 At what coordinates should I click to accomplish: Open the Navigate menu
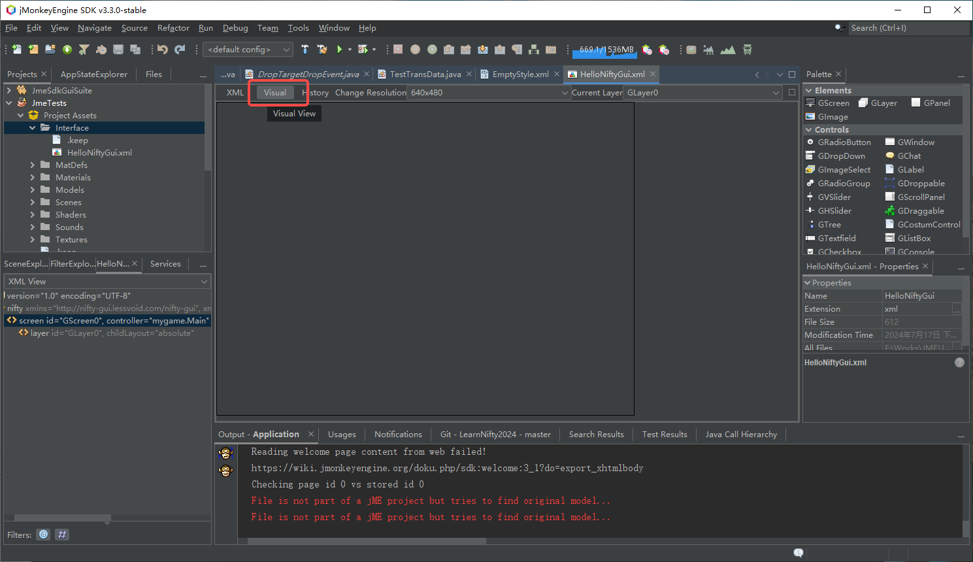95,28
